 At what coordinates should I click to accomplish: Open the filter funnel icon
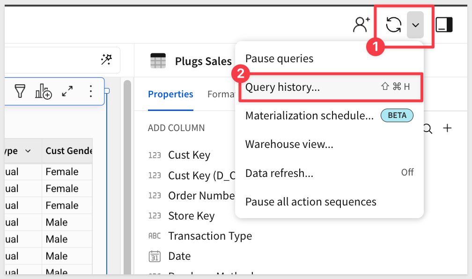click(x=20, y=91)
